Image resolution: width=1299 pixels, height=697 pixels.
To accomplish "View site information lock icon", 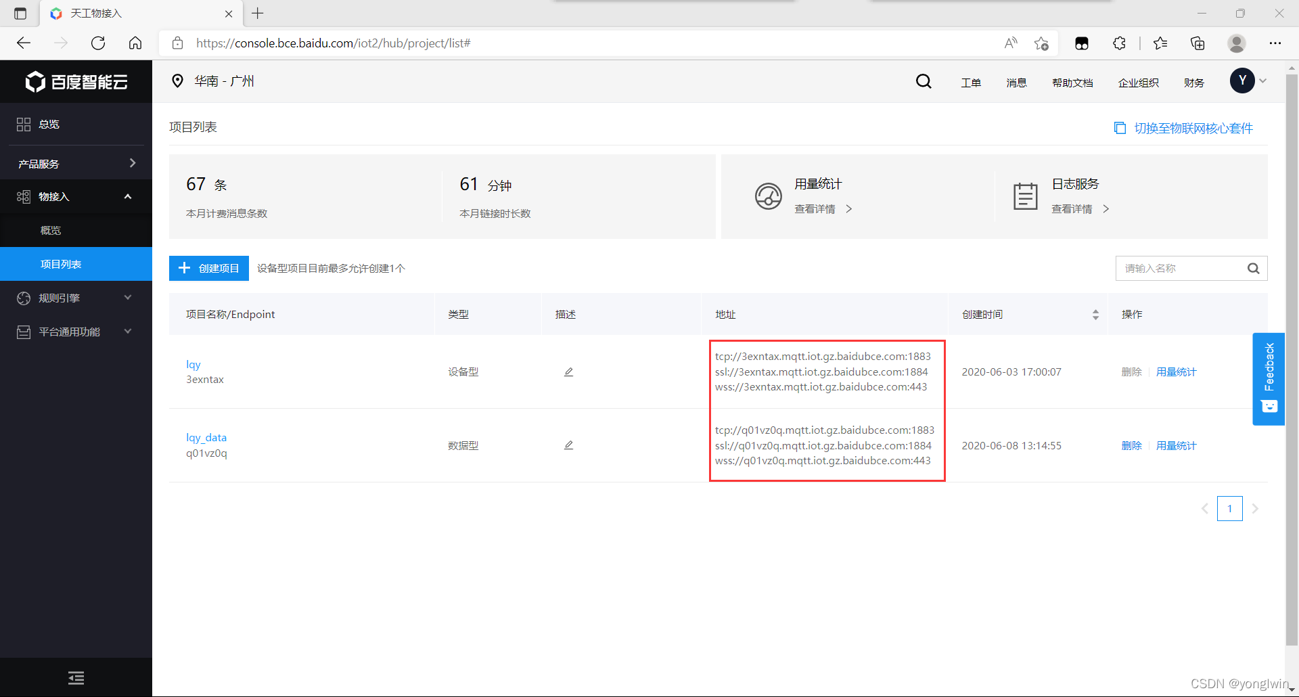I will (x=178, y=43).
